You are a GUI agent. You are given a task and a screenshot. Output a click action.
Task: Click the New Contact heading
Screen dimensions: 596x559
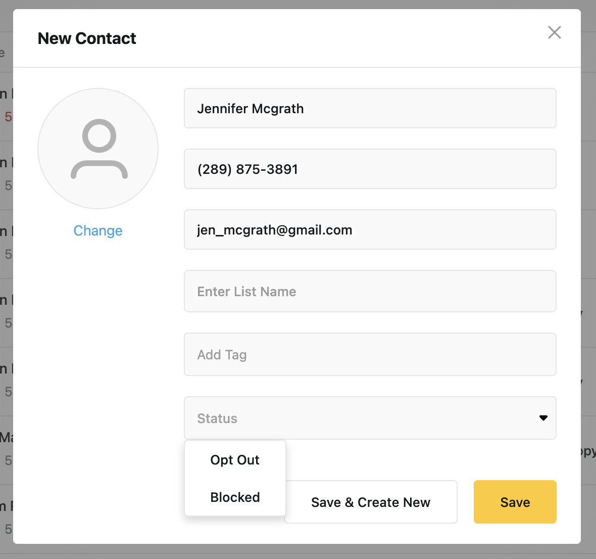(87, 38)
